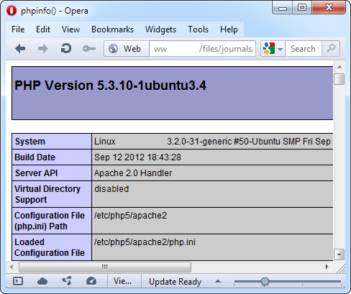Viewport: 351px width, 294px height.
Task: Click the Search input field
Action: [304, 49]
